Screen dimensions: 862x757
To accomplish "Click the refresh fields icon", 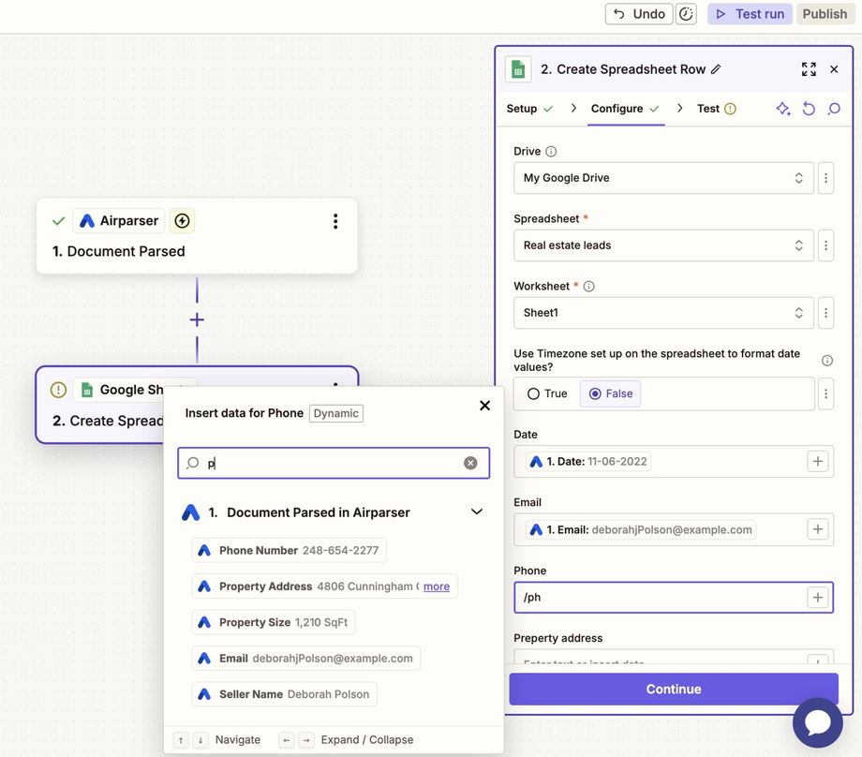I will pyautogui.click(x=809, y=109).
